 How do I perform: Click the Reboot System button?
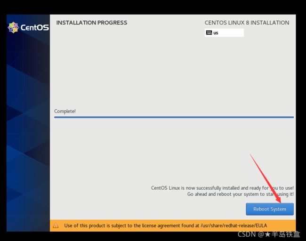click(x=270, y=209)
